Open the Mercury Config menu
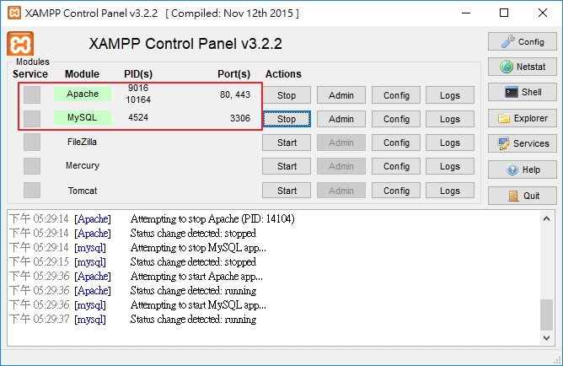The width and height of the screenshot is (563, 366). (x=396, y=166)
